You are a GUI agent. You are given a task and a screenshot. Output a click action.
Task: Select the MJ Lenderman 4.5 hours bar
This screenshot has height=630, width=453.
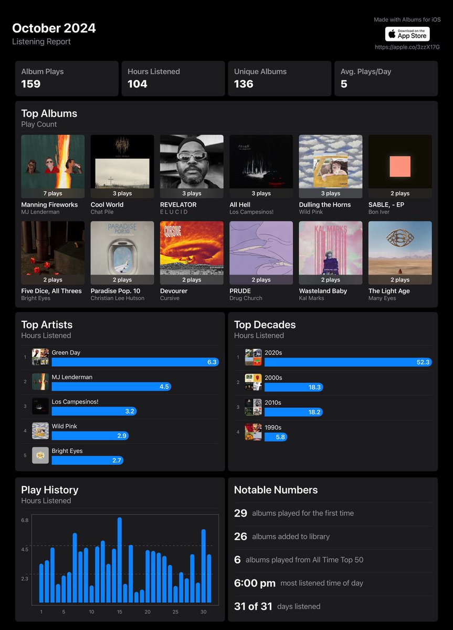point(112,387)
